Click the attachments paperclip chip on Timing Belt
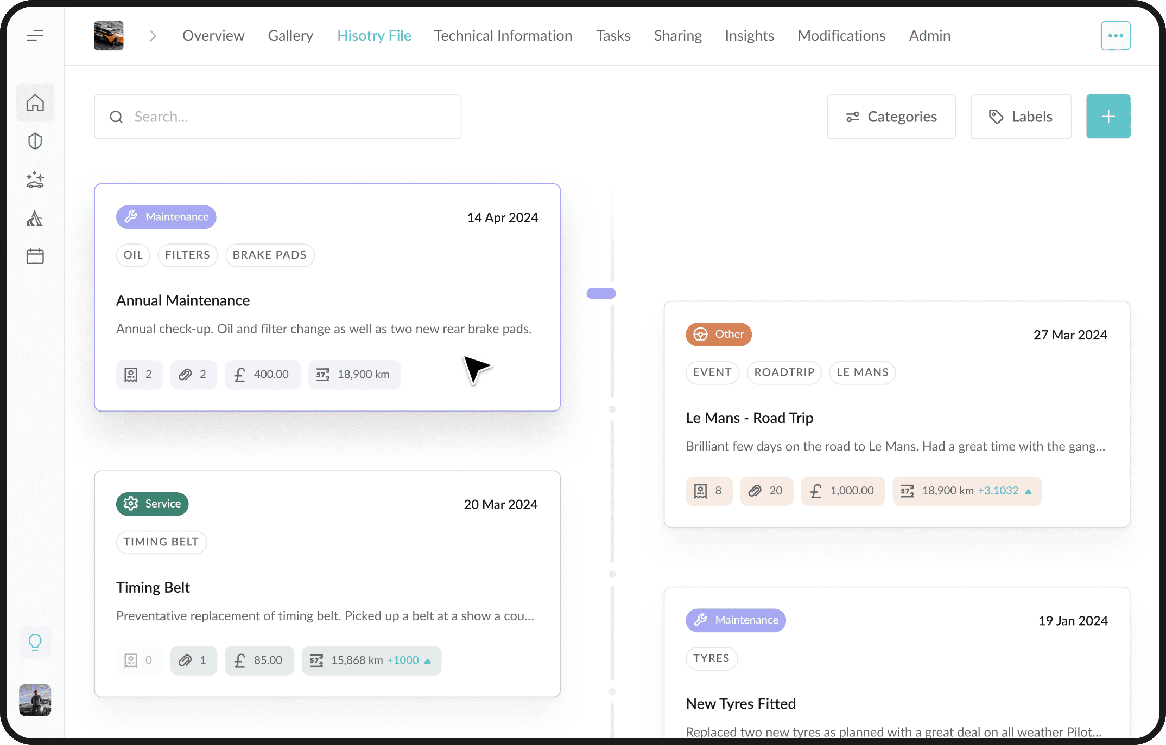 (193, 660)
